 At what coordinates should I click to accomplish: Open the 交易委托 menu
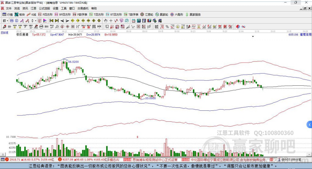83,8
